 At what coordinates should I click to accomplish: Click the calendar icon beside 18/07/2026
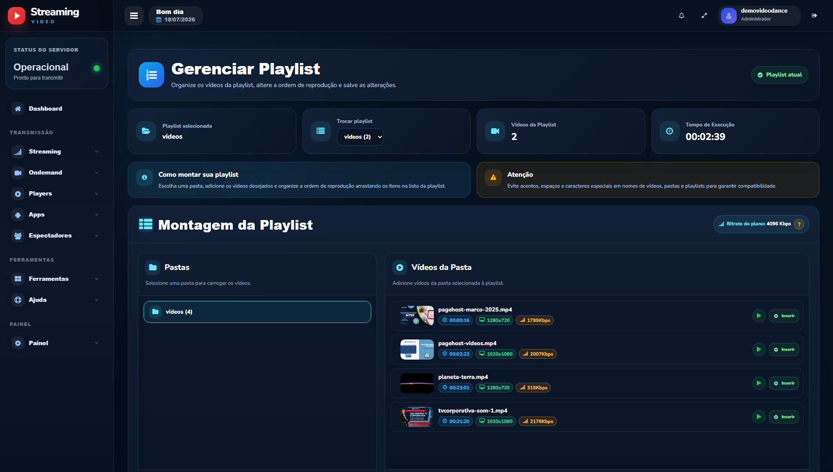pyautogui.click(x=159, y=20)
